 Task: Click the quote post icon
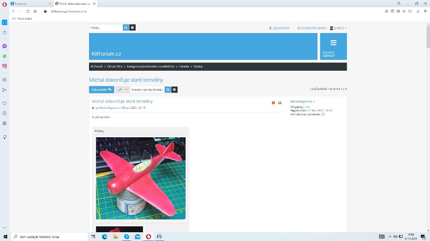tap(280, 103)
